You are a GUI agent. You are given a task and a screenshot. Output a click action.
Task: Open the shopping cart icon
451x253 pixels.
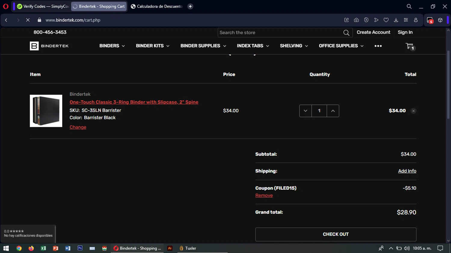tap(410, 46)
